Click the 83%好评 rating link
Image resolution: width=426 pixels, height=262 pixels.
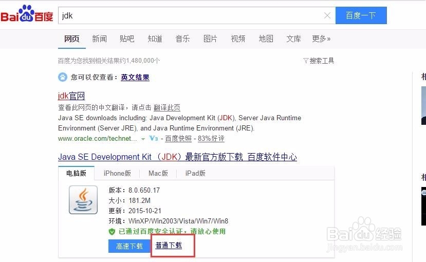tap(211, 139)
